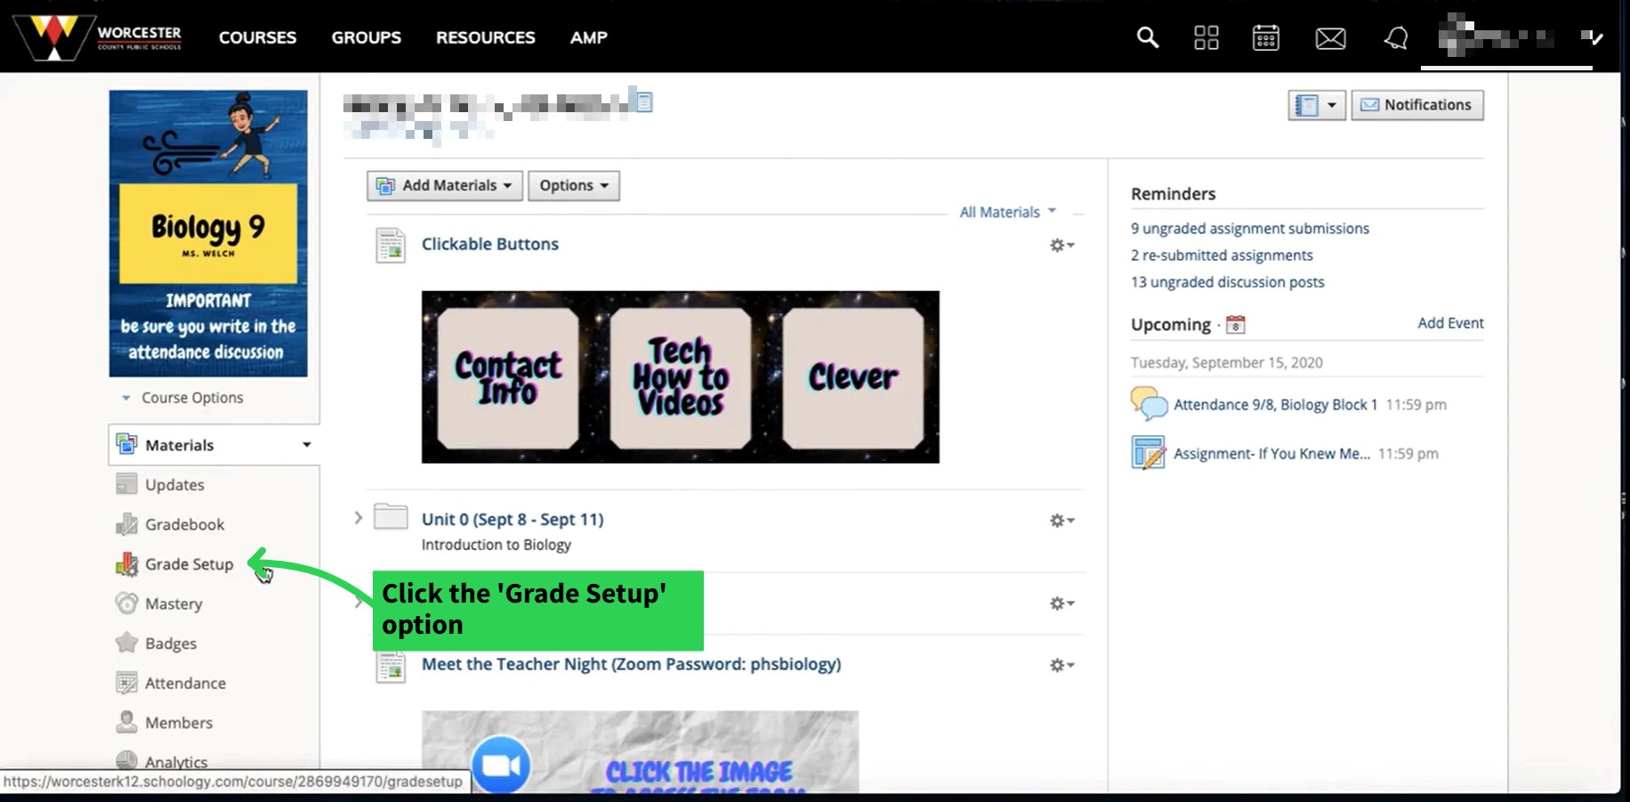Click the calendar icon beside Upcoming
This screenshot has width=1630, height=802.
[1235, 325]
